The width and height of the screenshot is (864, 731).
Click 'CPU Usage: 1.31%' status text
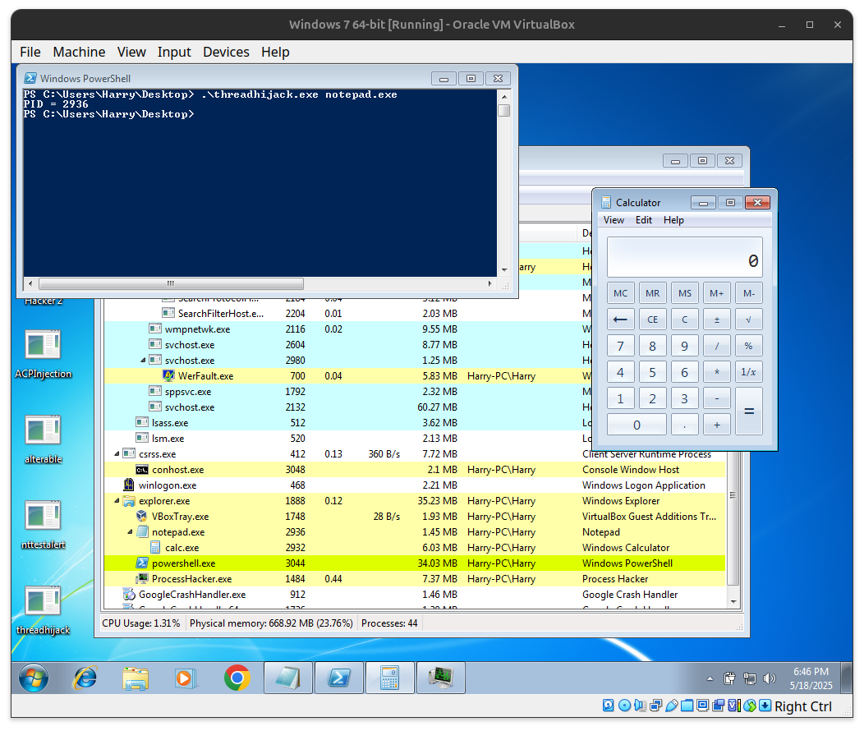tap(141, 623)
